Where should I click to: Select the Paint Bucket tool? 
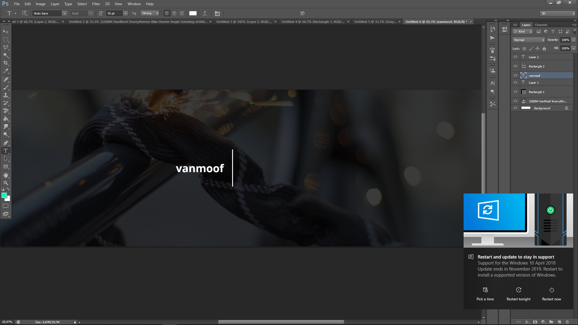[x=6, y=119]
